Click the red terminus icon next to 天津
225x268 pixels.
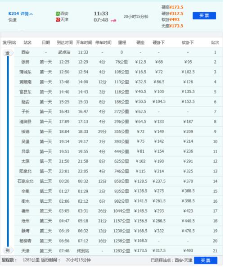click(x=58, y=20)
